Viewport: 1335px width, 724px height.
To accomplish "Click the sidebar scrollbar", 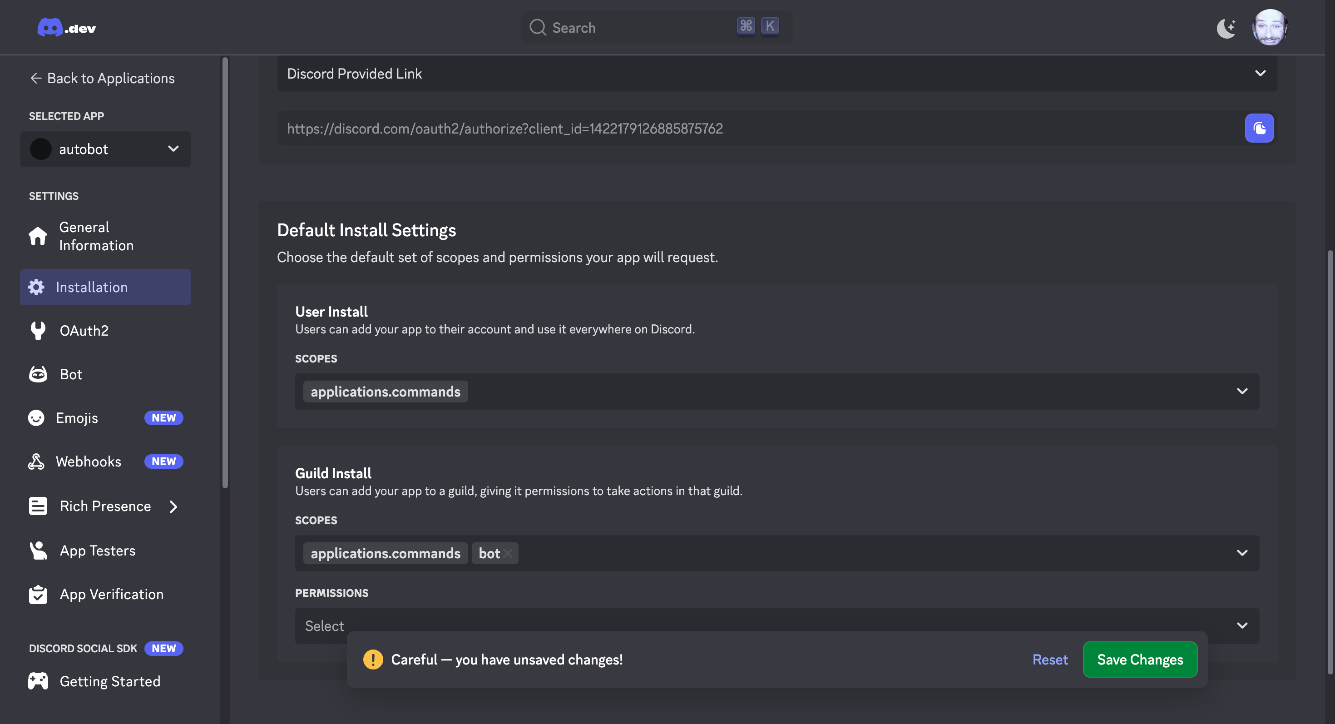I will (225, 273).
